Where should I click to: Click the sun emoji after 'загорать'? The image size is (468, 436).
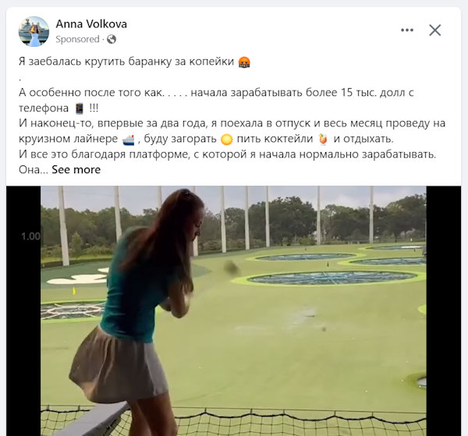[x=226, y=140]
